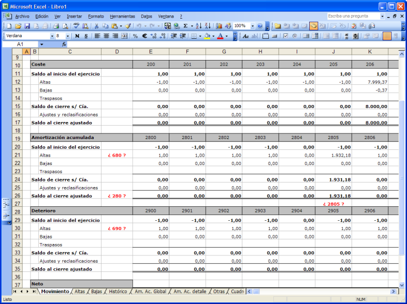Switch to the Bajas sheet tab
The height and width of the screenshot is (304, 407).
click(96, 292)
